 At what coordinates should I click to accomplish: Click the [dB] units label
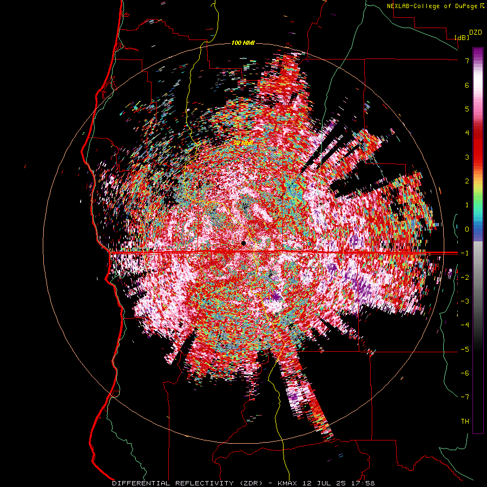(x=462, y=38)
